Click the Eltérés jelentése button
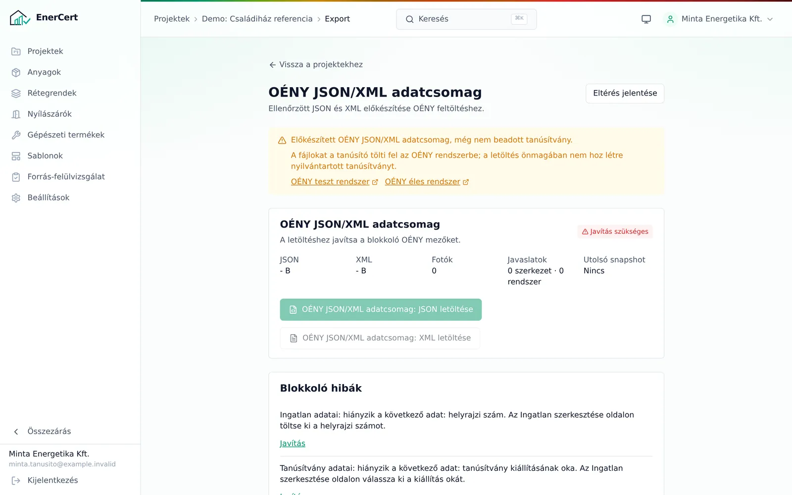This screenshot has height=495, width=792. click(x=625, y=94)
